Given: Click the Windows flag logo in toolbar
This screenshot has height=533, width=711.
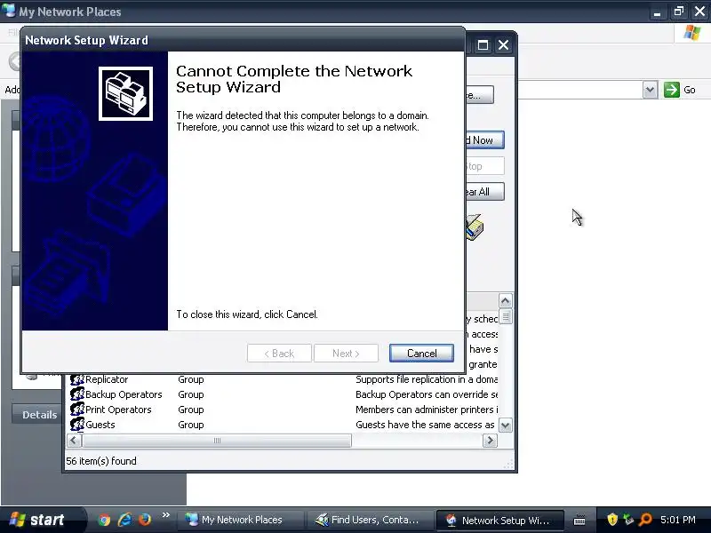Looking at the screenshot, I should [x=692, y=33].
